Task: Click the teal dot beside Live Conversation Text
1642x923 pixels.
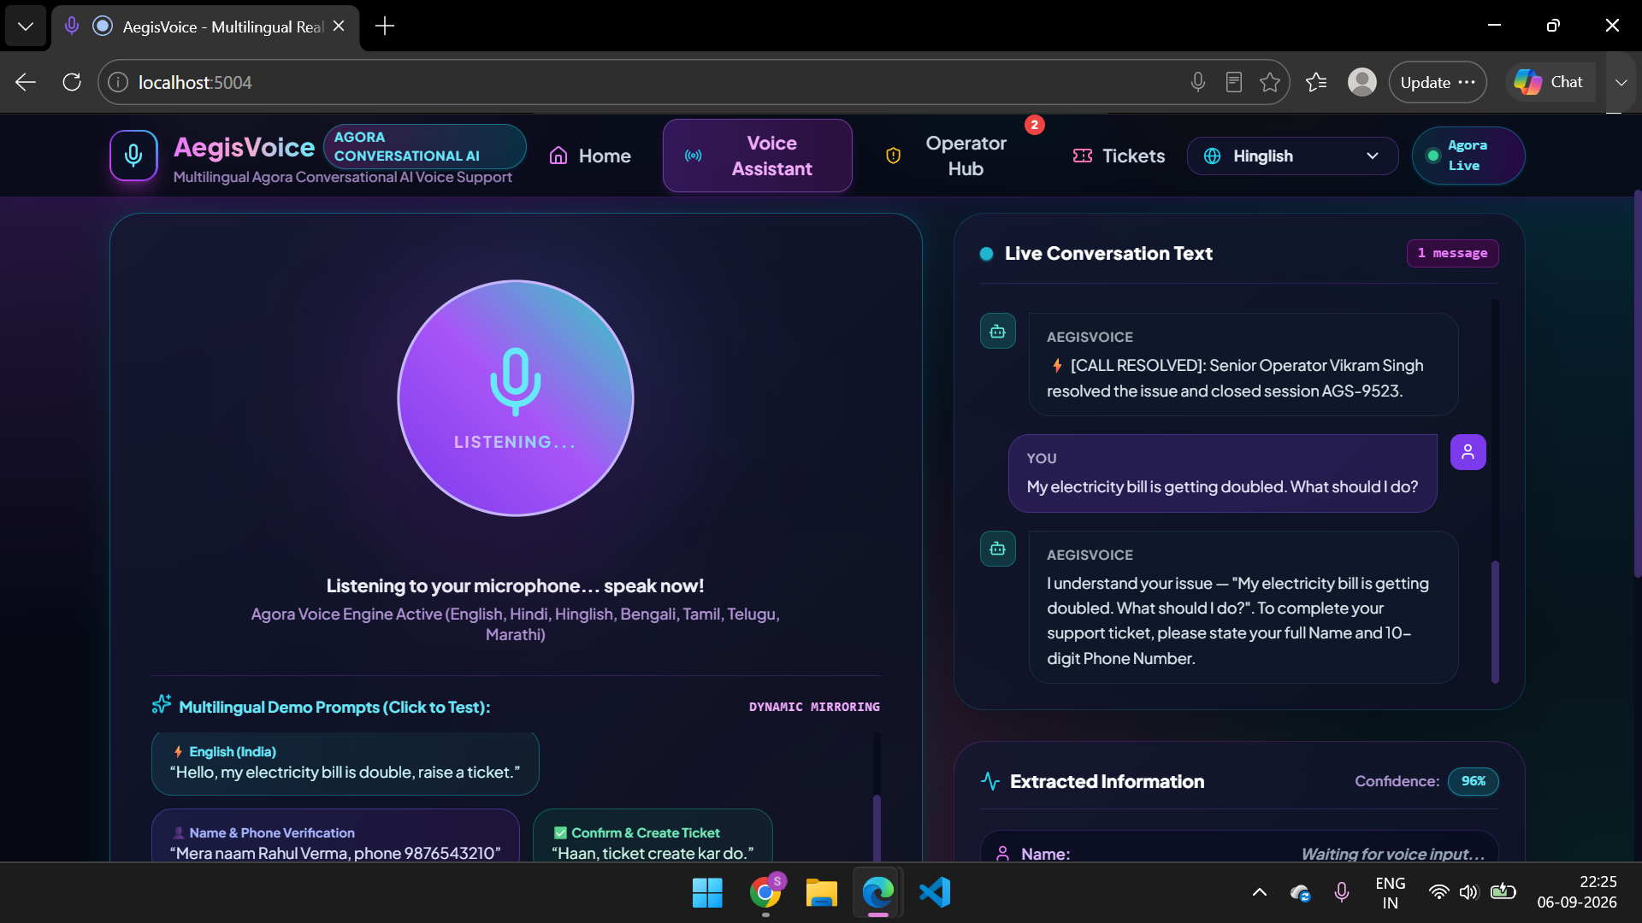Action: point(986,254)
